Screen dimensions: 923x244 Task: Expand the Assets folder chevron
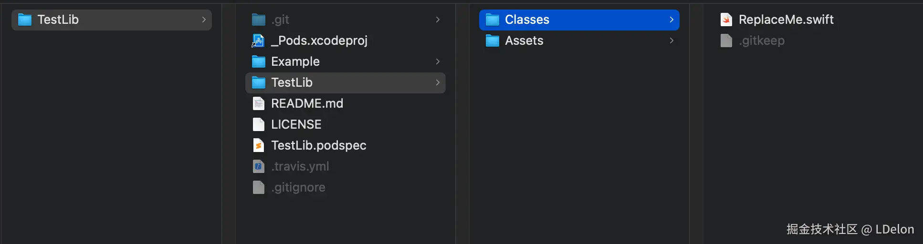pyautogui.click(x=671, y=41)
